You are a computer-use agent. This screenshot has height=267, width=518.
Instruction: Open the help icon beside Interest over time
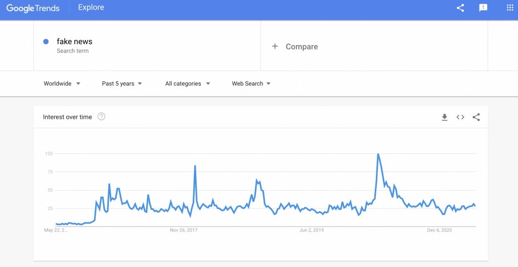(101, 116)
